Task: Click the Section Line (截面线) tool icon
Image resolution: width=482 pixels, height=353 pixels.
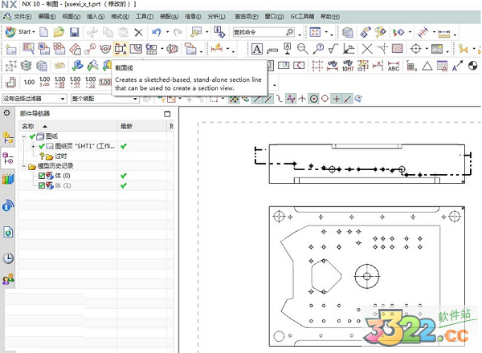Action: [x=122, y=49]
